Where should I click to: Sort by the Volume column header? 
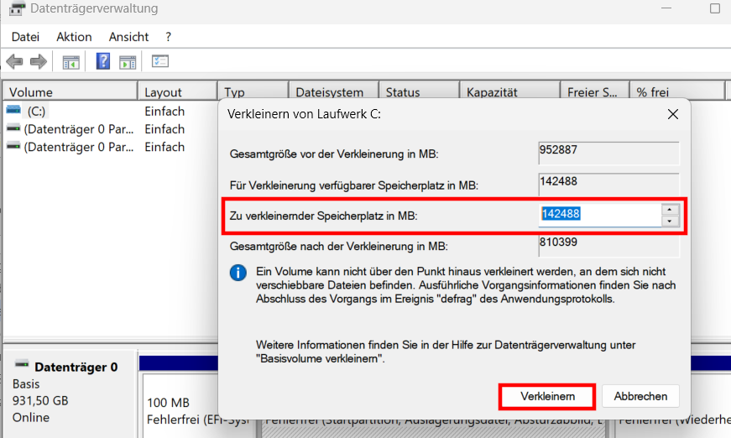point(69,92)
